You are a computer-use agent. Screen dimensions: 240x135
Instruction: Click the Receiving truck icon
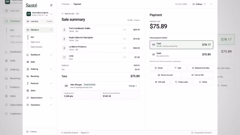pos(28,76)
